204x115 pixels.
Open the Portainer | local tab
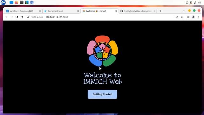tap(62, 11)
